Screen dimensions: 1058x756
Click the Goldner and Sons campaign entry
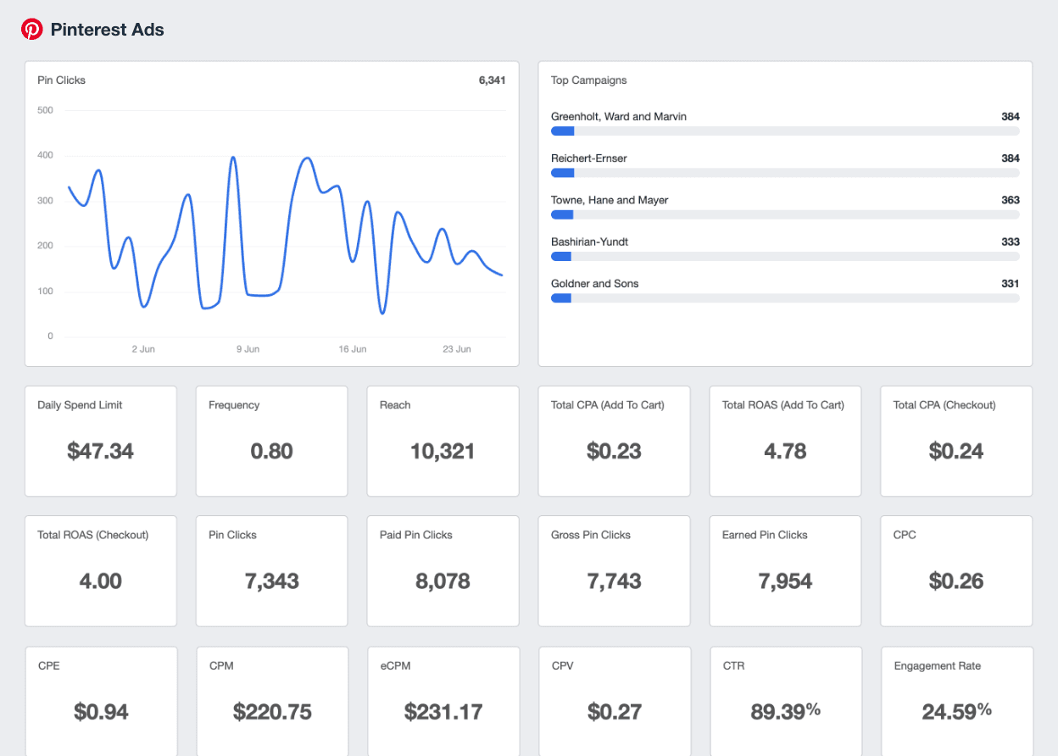[x=593, y=283]
